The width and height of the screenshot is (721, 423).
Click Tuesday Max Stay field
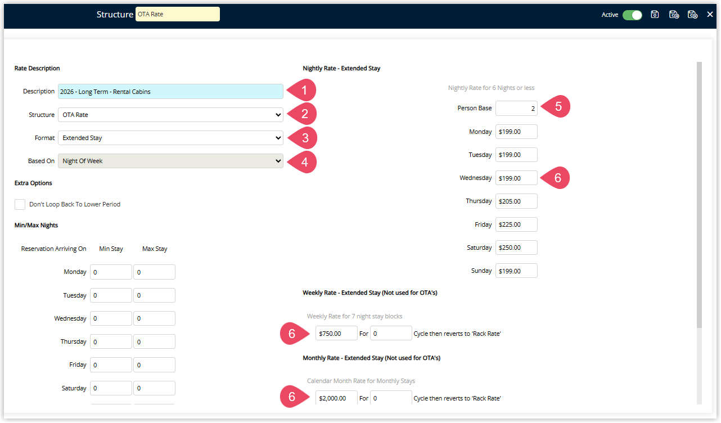(154, 295)
